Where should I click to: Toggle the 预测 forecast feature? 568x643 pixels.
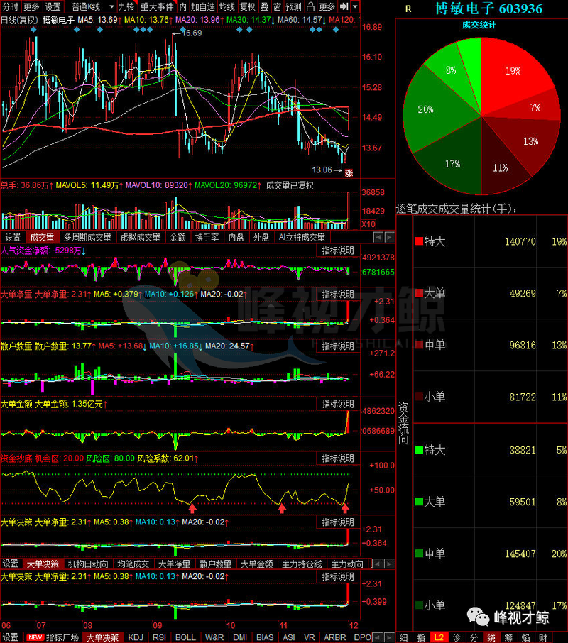click(x=293, y=6)
